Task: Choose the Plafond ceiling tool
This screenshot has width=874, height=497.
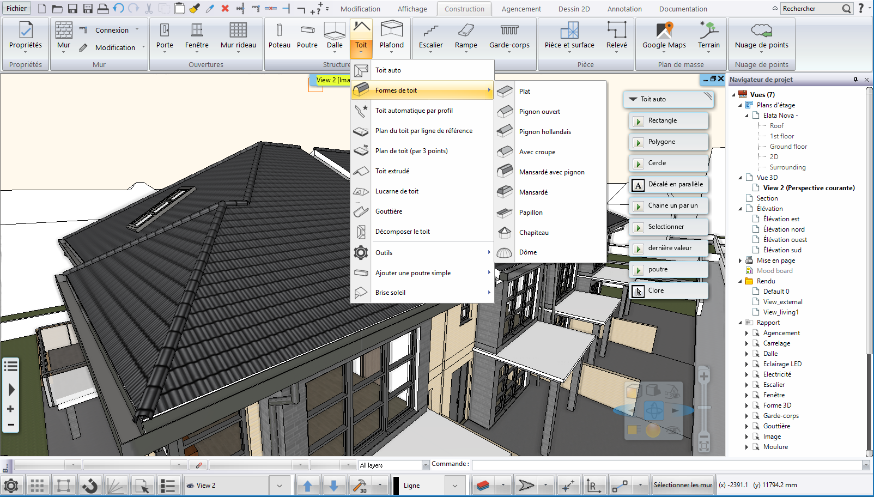Action: coord(392,36)
